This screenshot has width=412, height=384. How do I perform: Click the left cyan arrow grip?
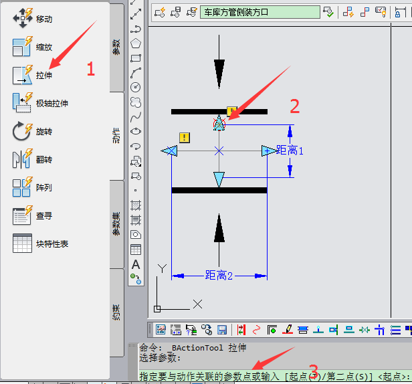169,151
